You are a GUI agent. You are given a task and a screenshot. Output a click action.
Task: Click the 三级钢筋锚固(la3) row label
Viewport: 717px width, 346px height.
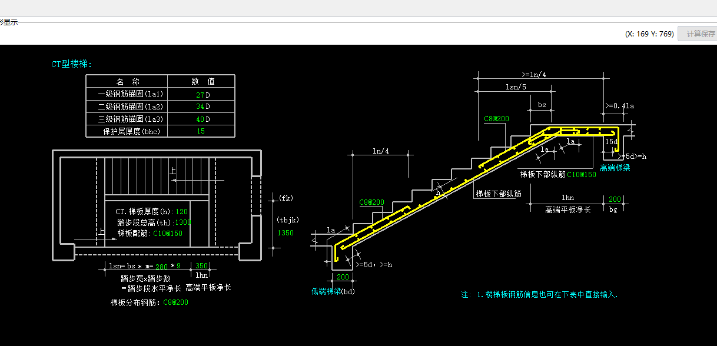tap(130, 119)
